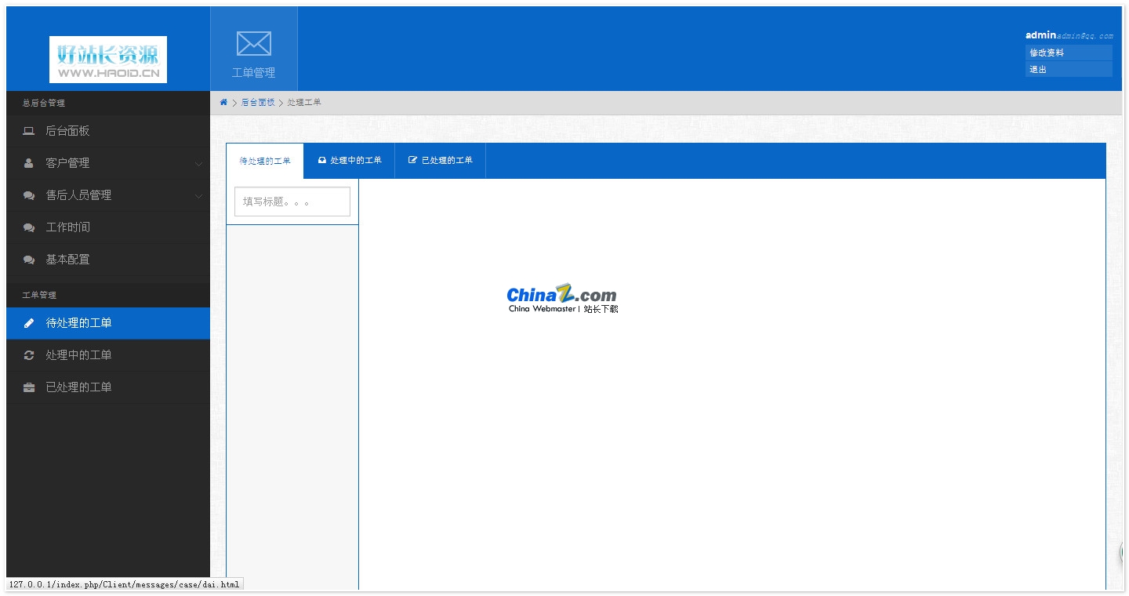Click the pencil icon beside 待处理的工单 in the sidebar
This screenshot has height=596, width=1129.
point(29,323)
